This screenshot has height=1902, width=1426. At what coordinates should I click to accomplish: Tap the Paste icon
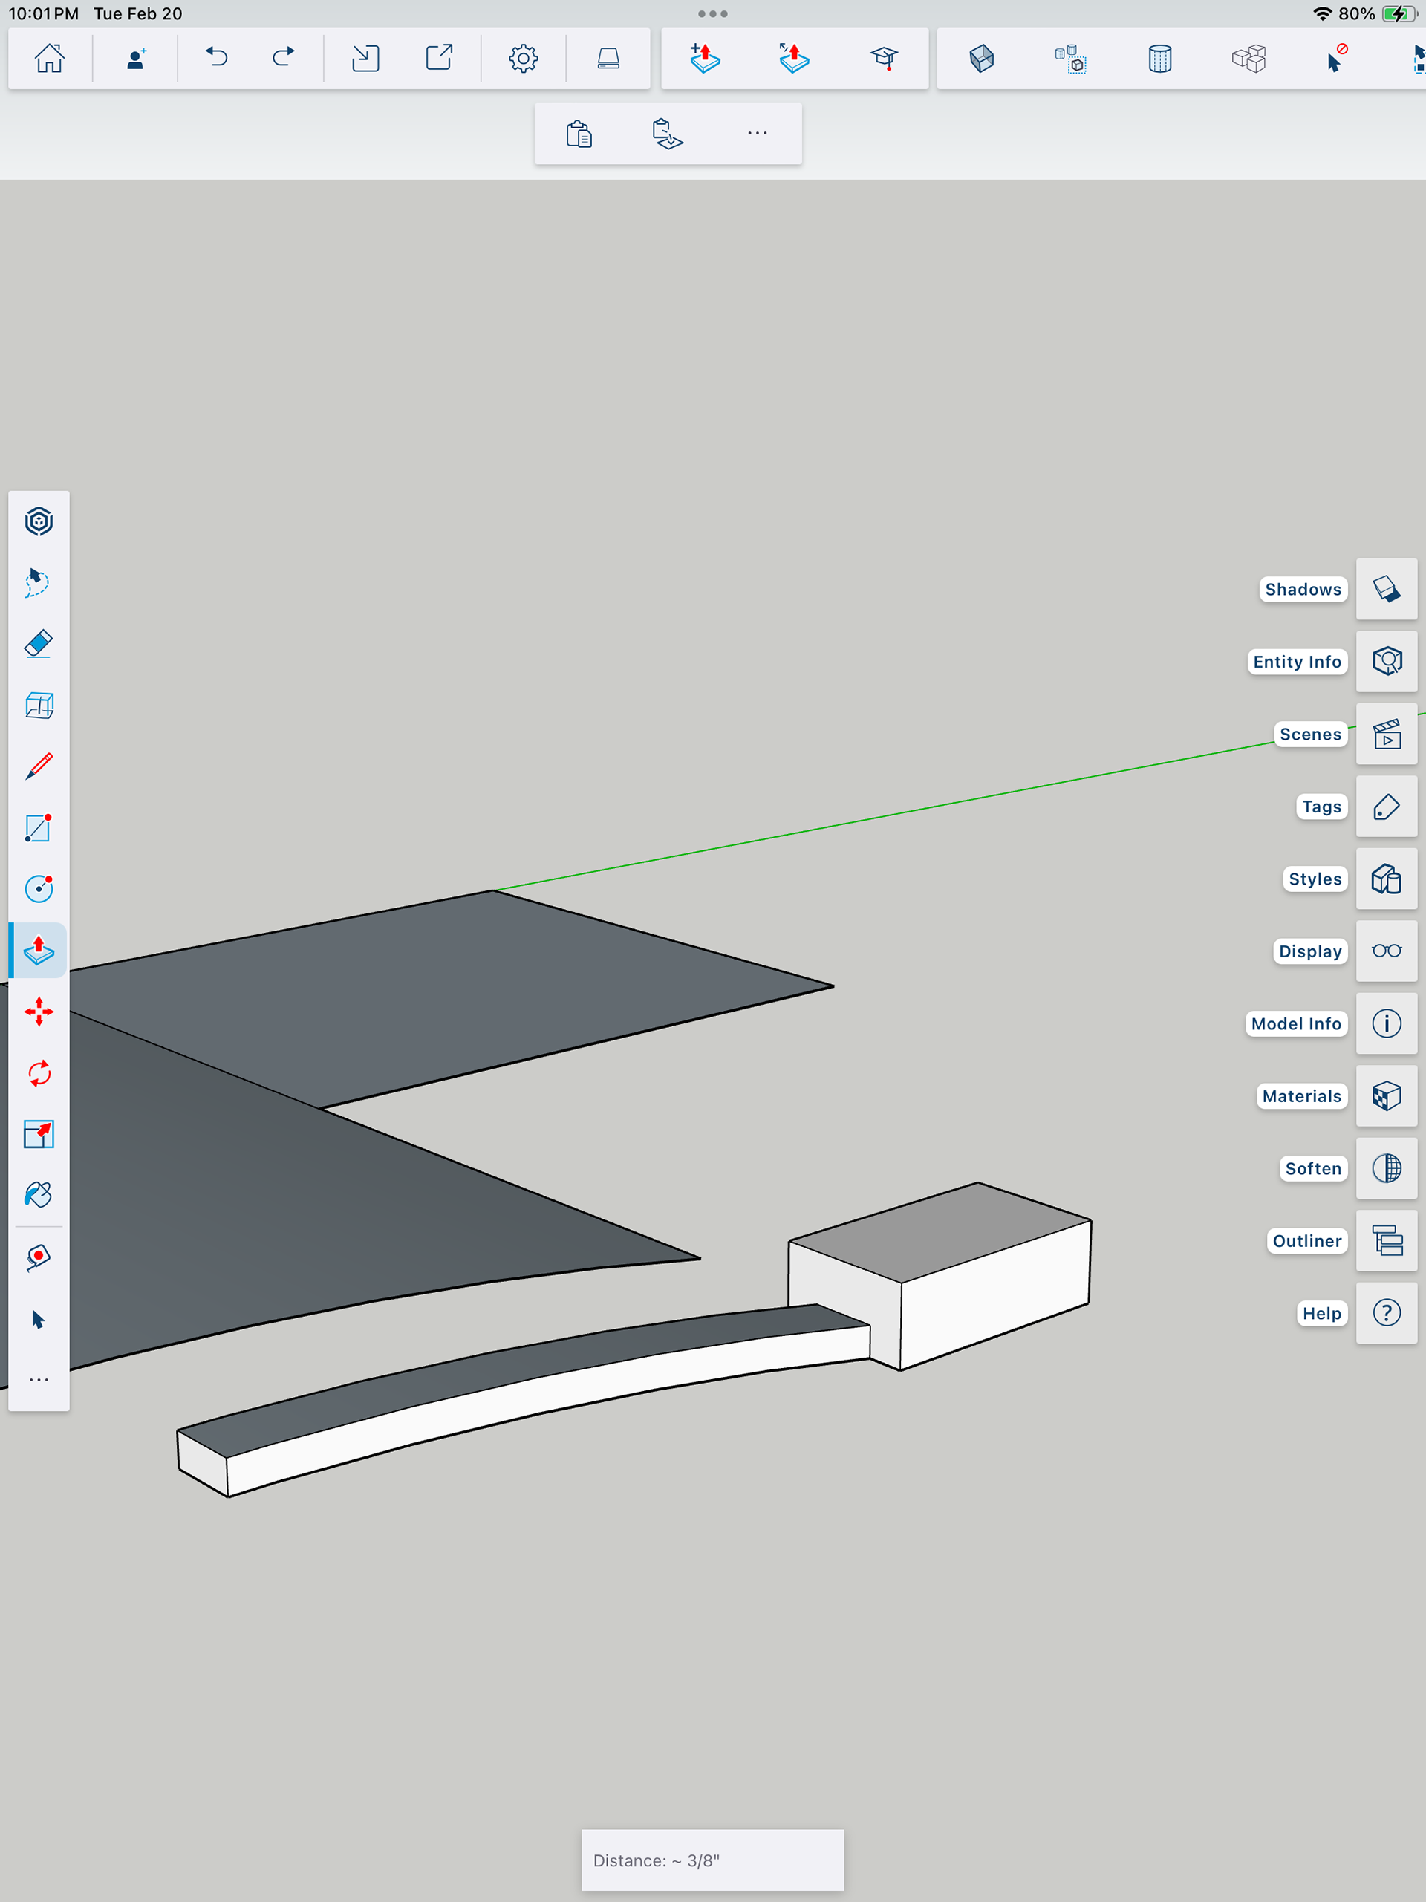[x=579, y=134]
